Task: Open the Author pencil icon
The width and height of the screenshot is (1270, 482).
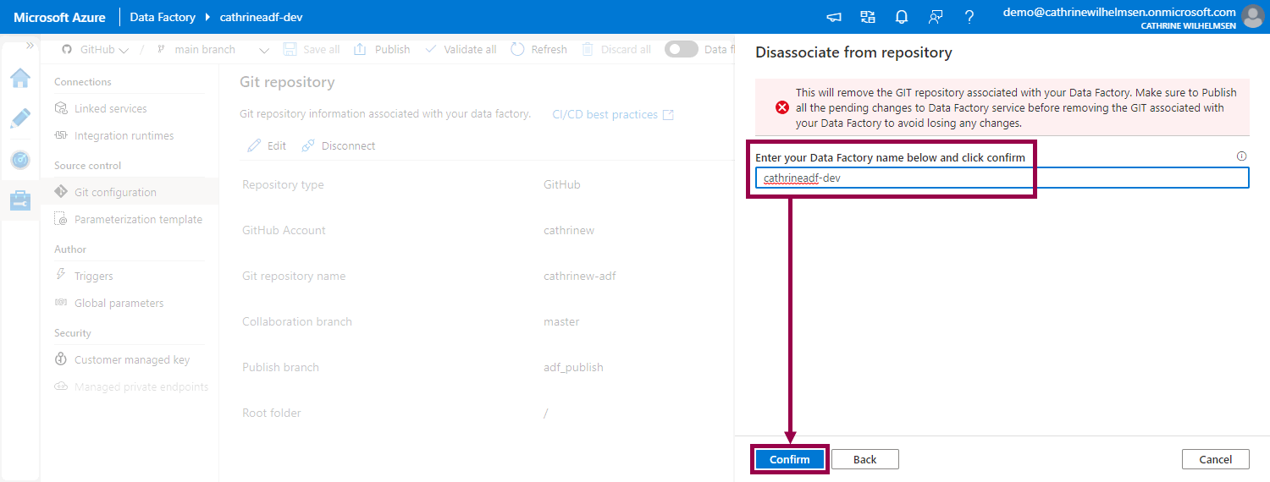Action: click(x=20, y=118)
